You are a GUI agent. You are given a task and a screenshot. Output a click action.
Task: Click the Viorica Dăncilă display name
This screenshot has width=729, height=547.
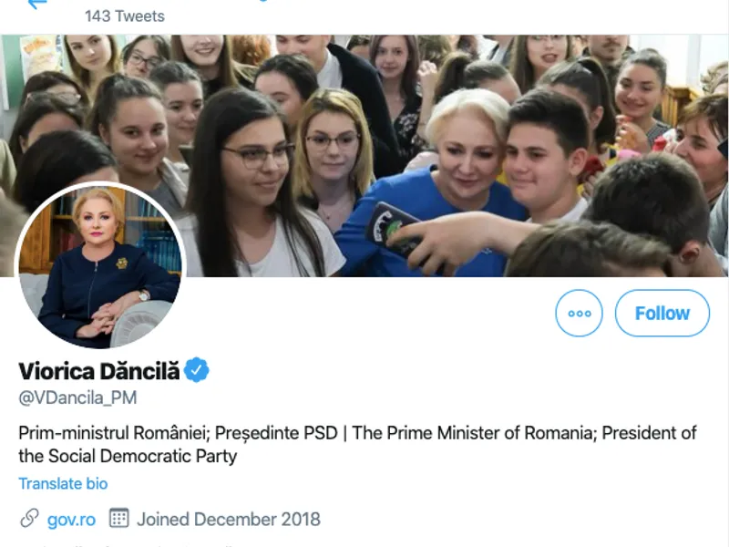100,370
